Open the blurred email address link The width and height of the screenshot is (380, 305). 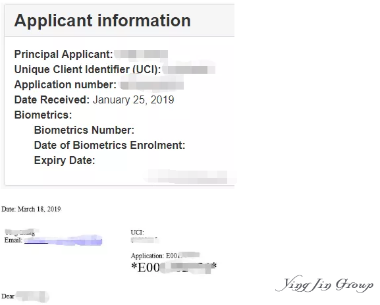pos(63,240)
